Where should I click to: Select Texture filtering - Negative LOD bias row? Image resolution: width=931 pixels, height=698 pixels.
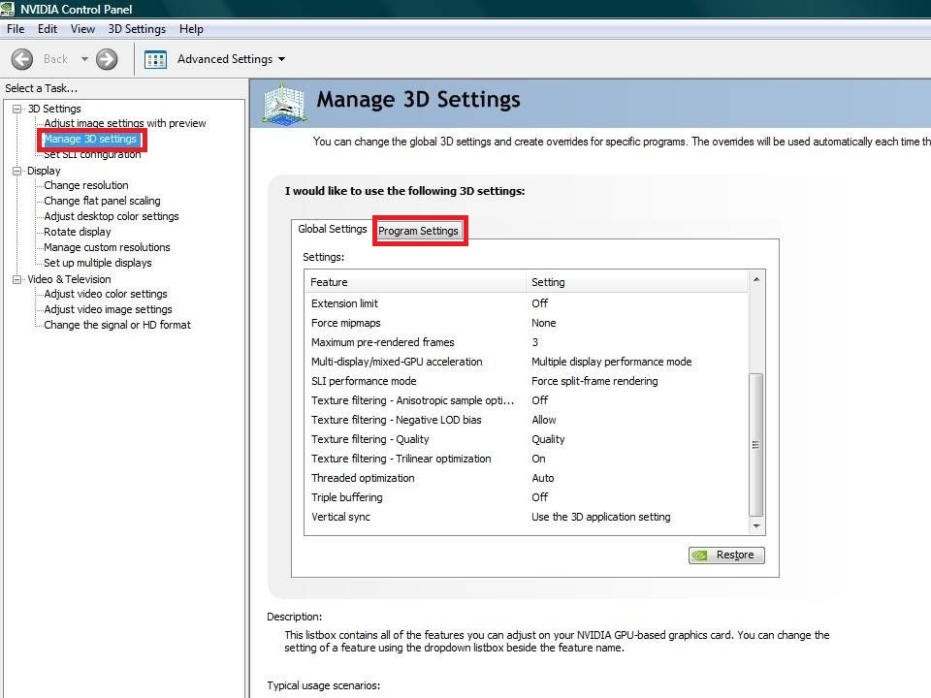click(527, 420)
